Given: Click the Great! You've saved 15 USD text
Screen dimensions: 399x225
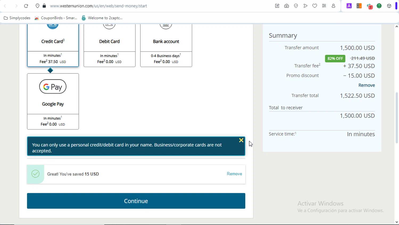Looking at the screenshot, I should point(73,174).
